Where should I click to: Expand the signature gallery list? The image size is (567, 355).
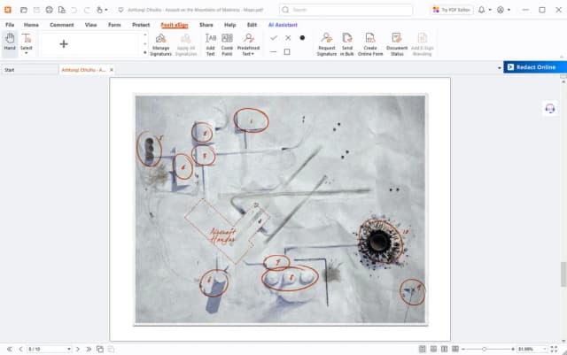tap(145, 53)
